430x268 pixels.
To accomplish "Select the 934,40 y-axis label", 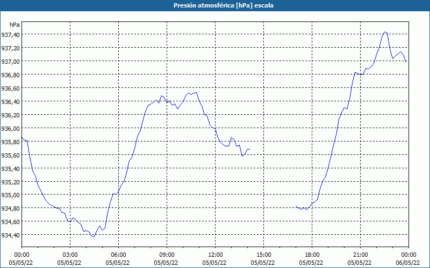I will [10, 235].
